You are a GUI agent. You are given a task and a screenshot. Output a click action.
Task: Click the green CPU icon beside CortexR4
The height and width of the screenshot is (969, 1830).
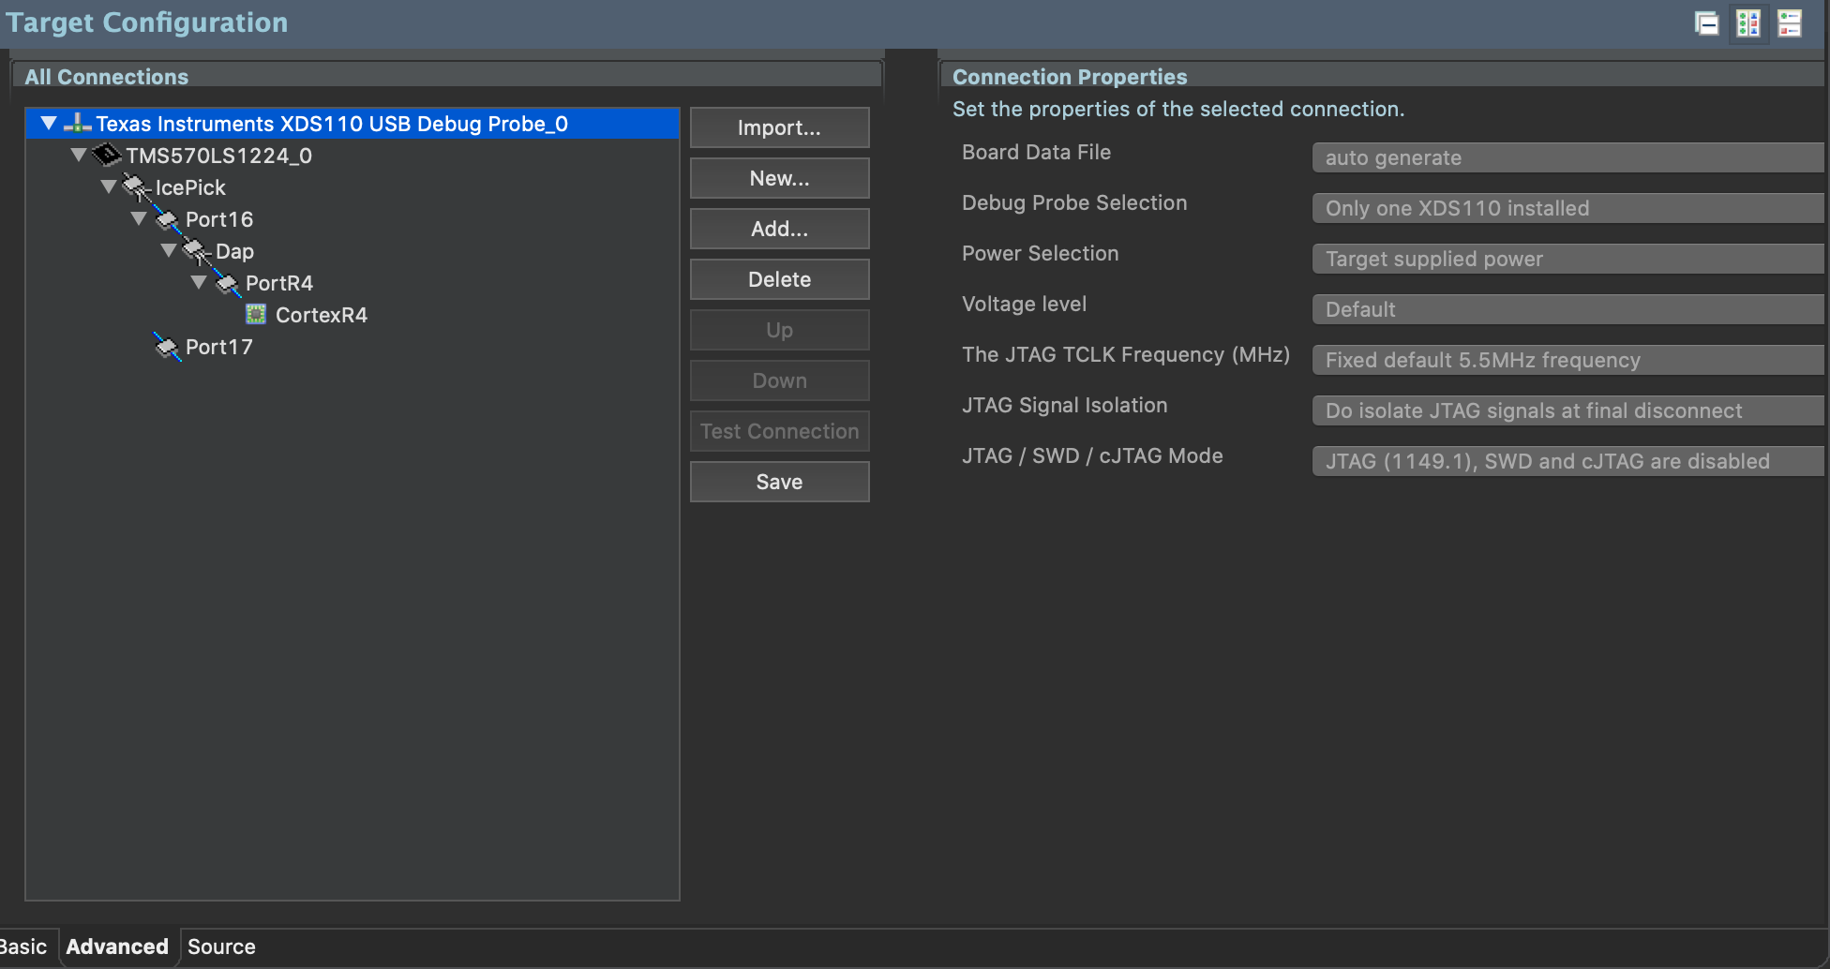(256, 314)
